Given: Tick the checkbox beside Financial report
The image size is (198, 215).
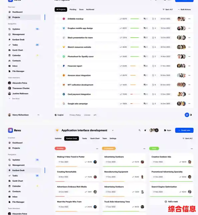Looking at the screenshot, I should [x=58, y=66].
